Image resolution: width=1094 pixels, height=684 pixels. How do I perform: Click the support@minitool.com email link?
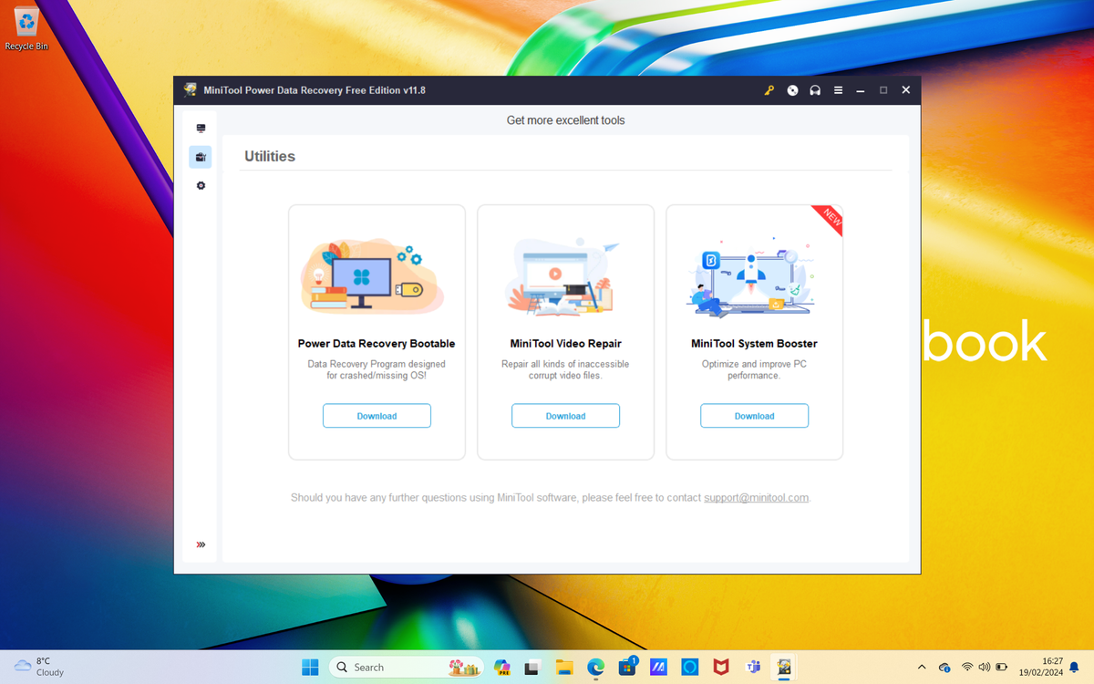click(756, 498)
